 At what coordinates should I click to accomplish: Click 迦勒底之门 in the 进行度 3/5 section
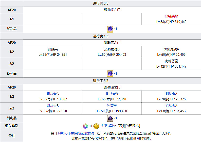coord(112,10)
